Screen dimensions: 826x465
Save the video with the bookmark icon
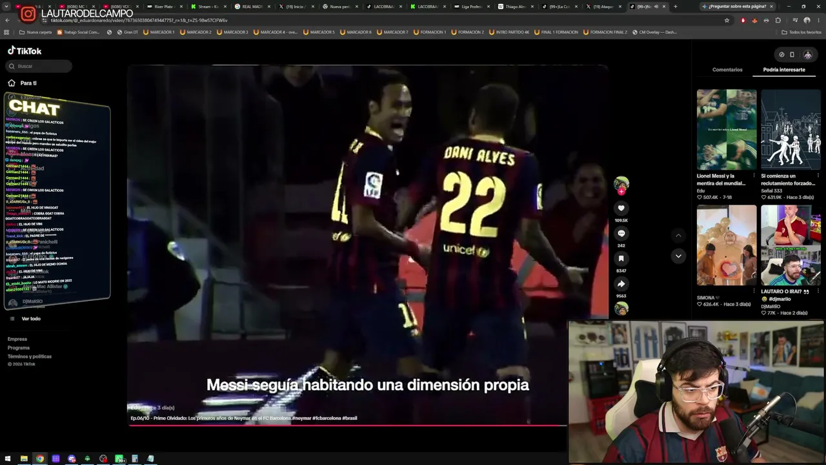pos(621,258)
